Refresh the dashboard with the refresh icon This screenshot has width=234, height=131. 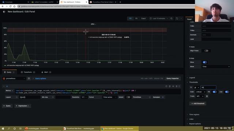tap(177, 19)
